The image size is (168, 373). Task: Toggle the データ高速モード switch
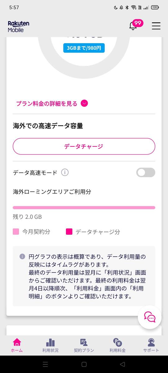click(146, 173)
